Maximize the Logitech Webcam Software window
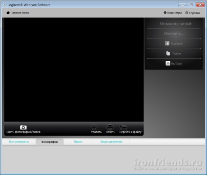Image resolution: width=207 pixels, height=175 pixels. (x=191, y=5)
